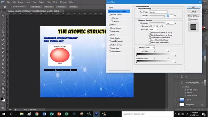Click OK in Layer Style dialog
Image resolution: width=208 pixels, height=117 pixels.
193,7
